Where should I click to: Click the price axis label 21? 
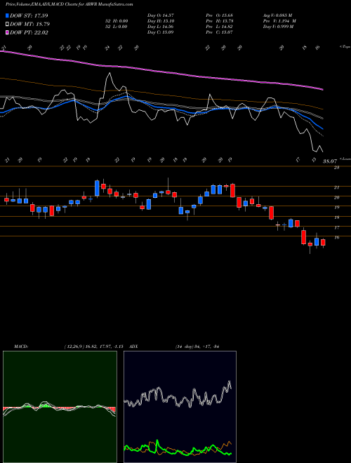pos(336,187)
